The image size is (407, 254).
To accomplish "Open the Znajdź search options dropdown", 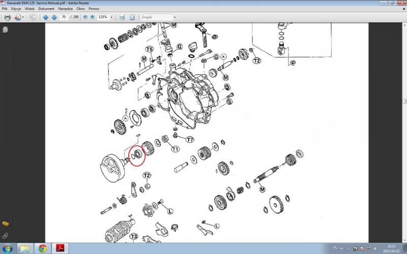I will (x=175, y=17).
